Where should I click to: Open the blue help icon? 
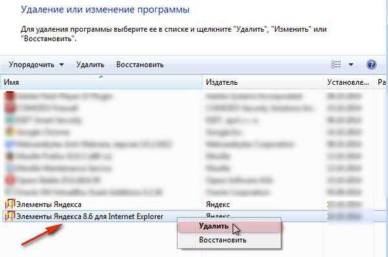click(371, 65)
